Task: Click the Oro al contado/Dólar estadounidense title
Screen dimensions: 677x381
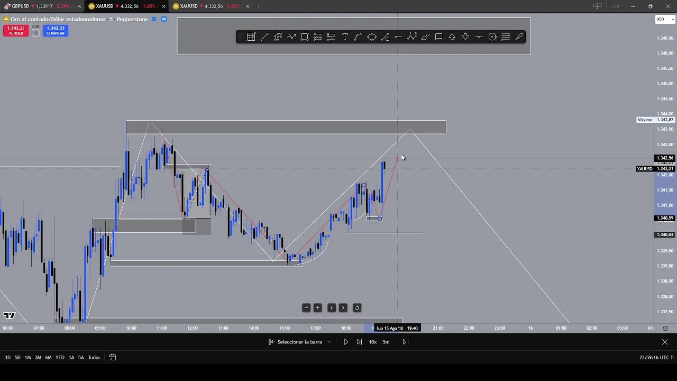Action: pos(59,19)
